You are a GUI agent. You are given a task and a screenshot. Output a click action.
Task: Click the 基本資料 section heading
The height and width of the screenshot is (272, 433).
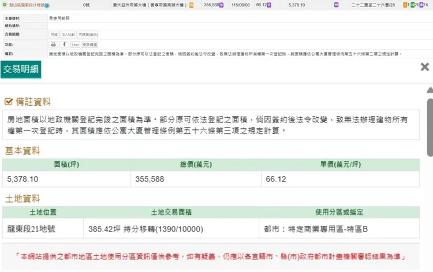[x=23, y=151]
